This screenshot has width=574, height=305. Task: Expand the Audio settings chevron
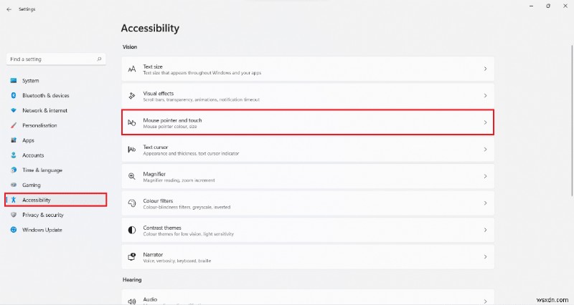pyautogui.click(x=485, y=301)
